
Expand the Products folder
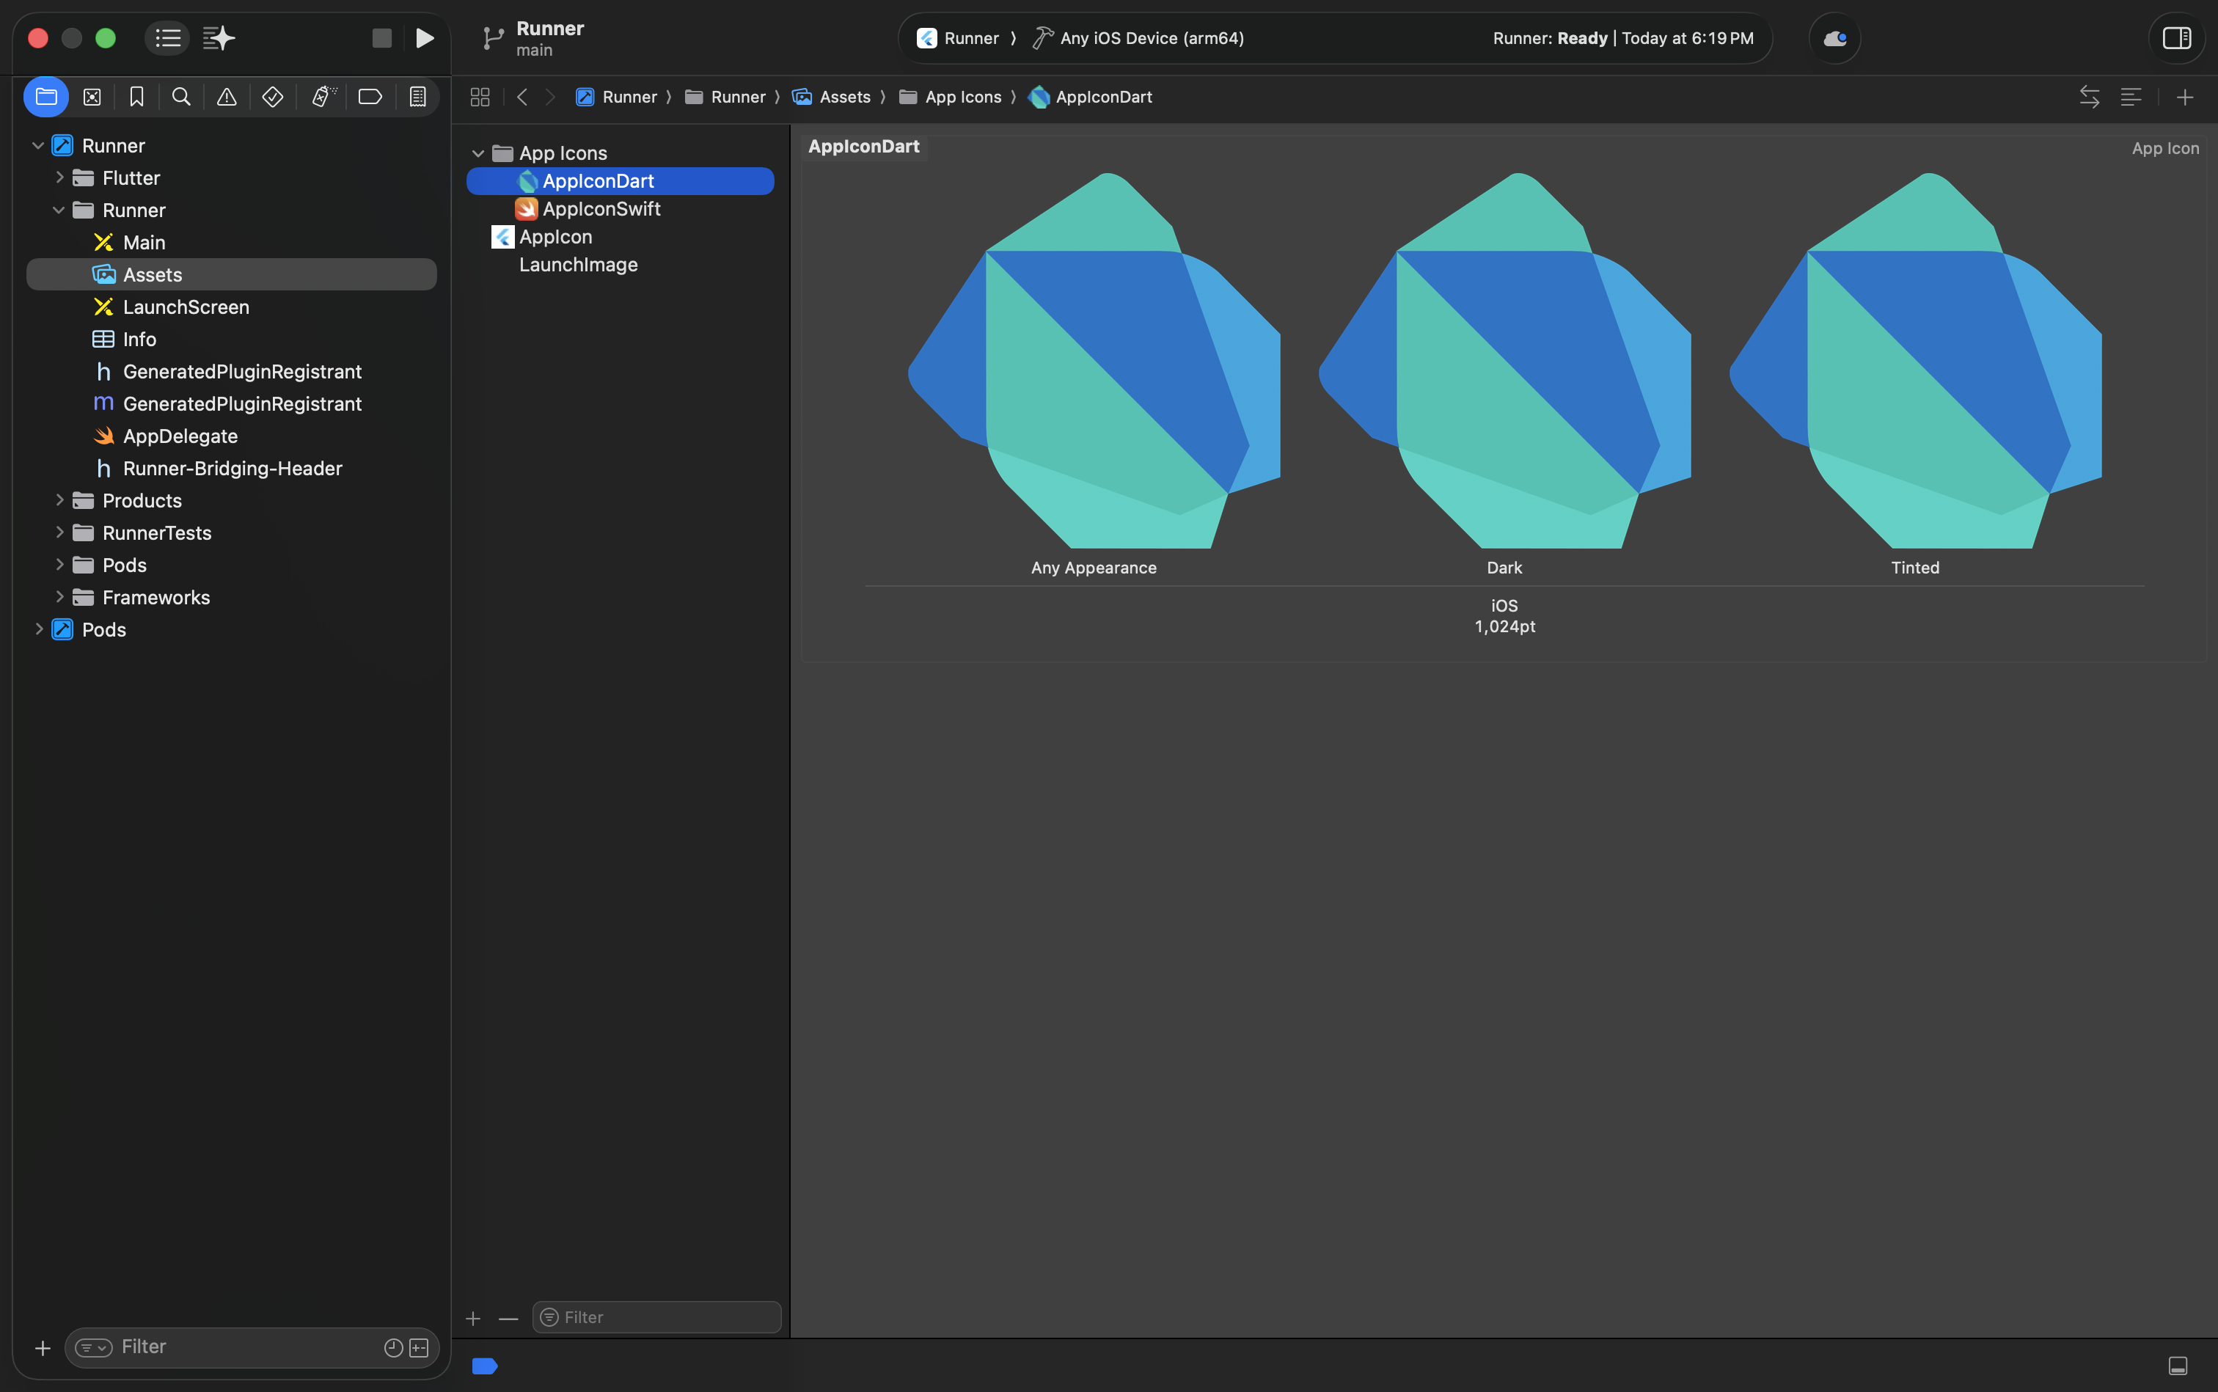[59, 500]
